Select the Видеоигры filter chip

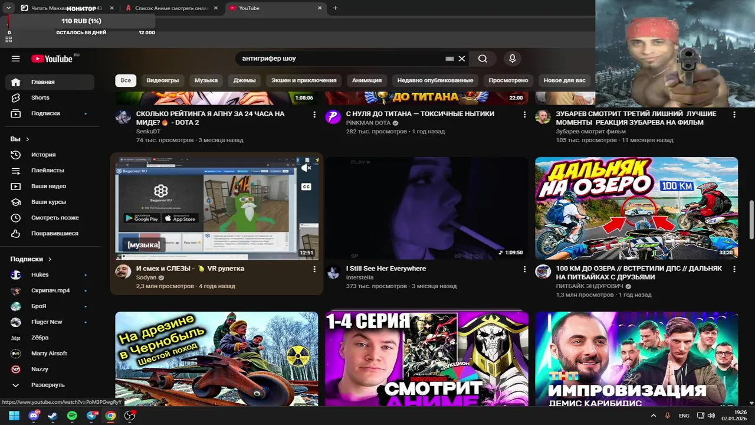(x=163, y=80)
